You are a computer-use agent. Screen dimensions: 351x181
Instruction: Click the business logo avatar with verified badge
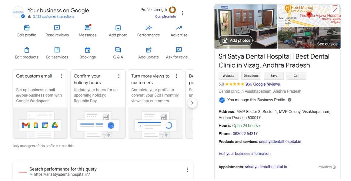point(18,12)
